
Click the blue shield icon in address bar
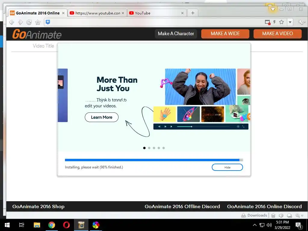48,22
